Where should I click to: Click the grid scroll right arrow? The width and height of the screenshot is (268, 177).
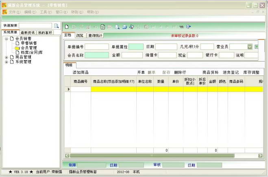(x=260, y=155)
